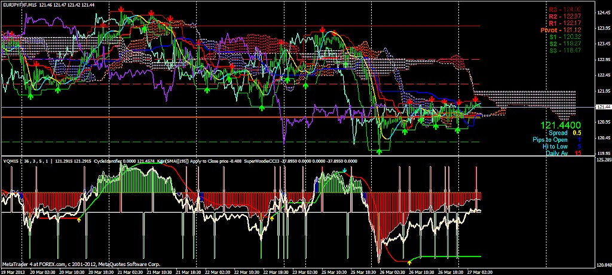Click the 20 Mar 02:30 time label
Screen dimensions: 612x275
pyautogui.click(x=44, y=271)
